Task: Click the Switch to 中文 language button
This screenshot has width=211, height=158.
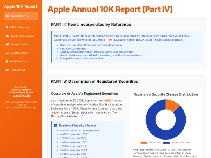Action: pos(21,16)
